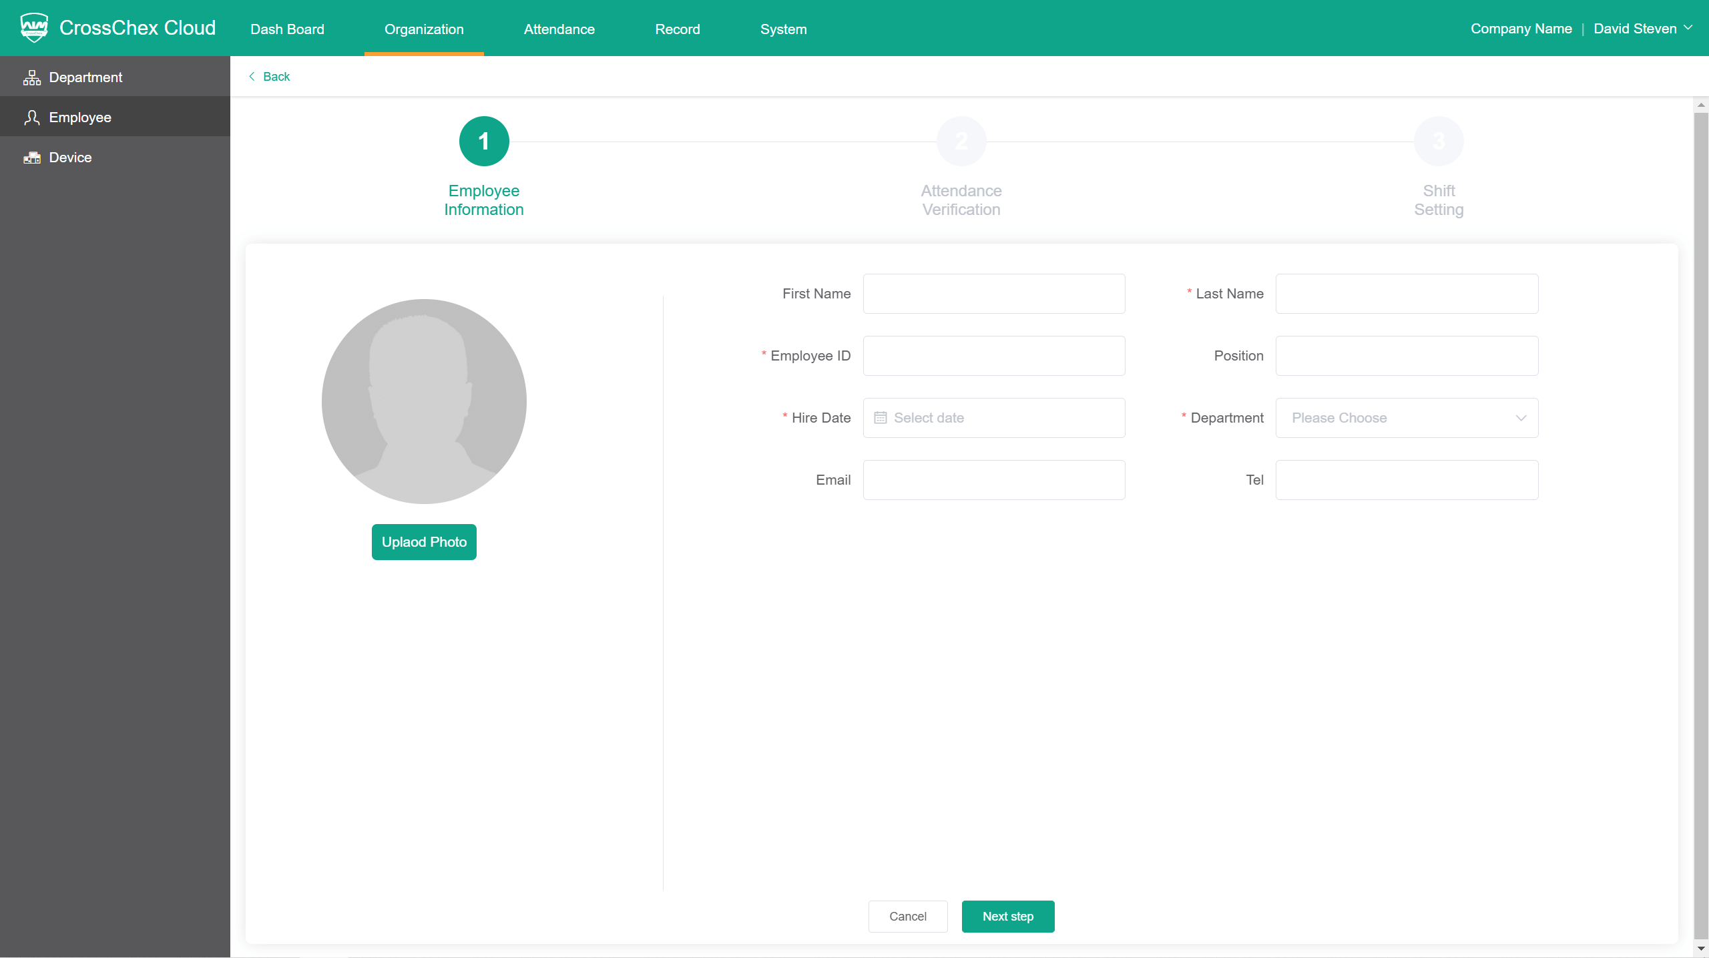The height and width of the screenshot is (958, 1709).
Task: Click the avatar placeholder image
Action: tap(424, 401)
